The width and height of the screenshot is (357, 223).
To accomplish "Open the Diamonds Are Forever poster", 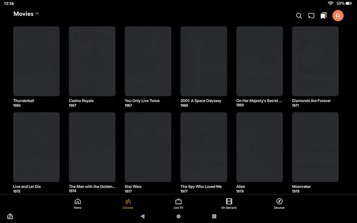I will (x=315, y=61).
